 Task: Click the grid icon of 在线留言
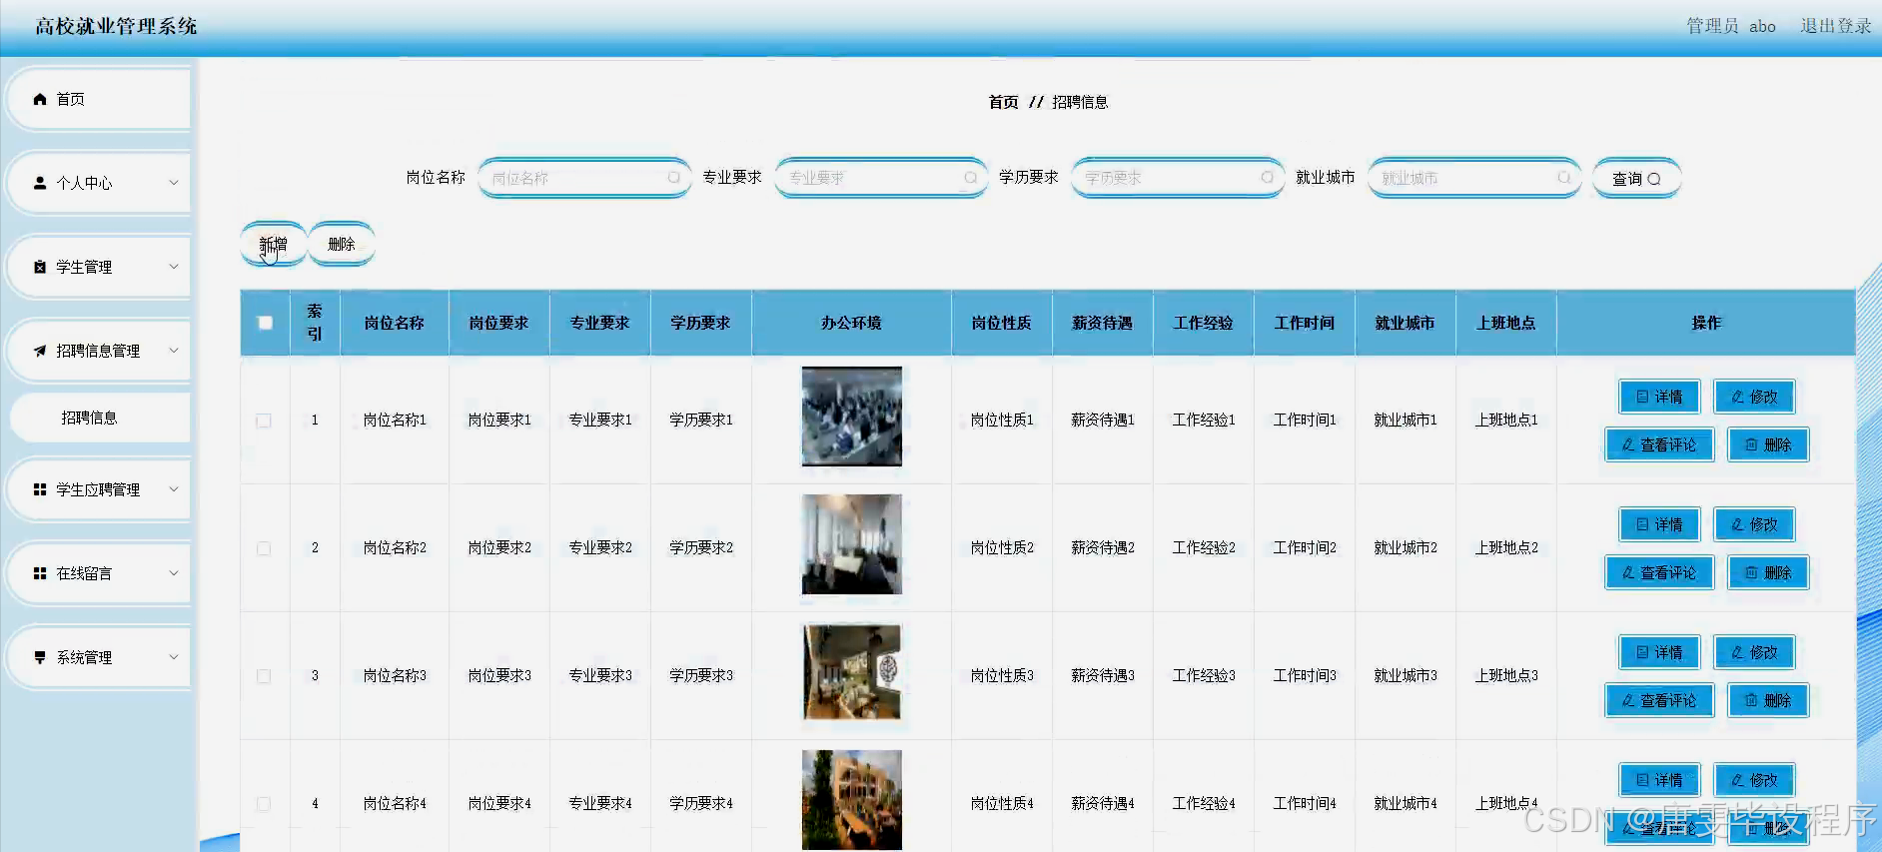(x=40, y=573)
